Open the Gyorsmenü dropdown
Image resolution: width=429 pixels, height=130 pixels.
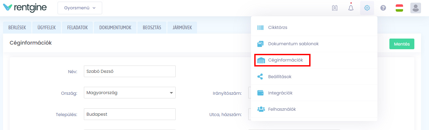pyautogui.click(x=80, y=8)
